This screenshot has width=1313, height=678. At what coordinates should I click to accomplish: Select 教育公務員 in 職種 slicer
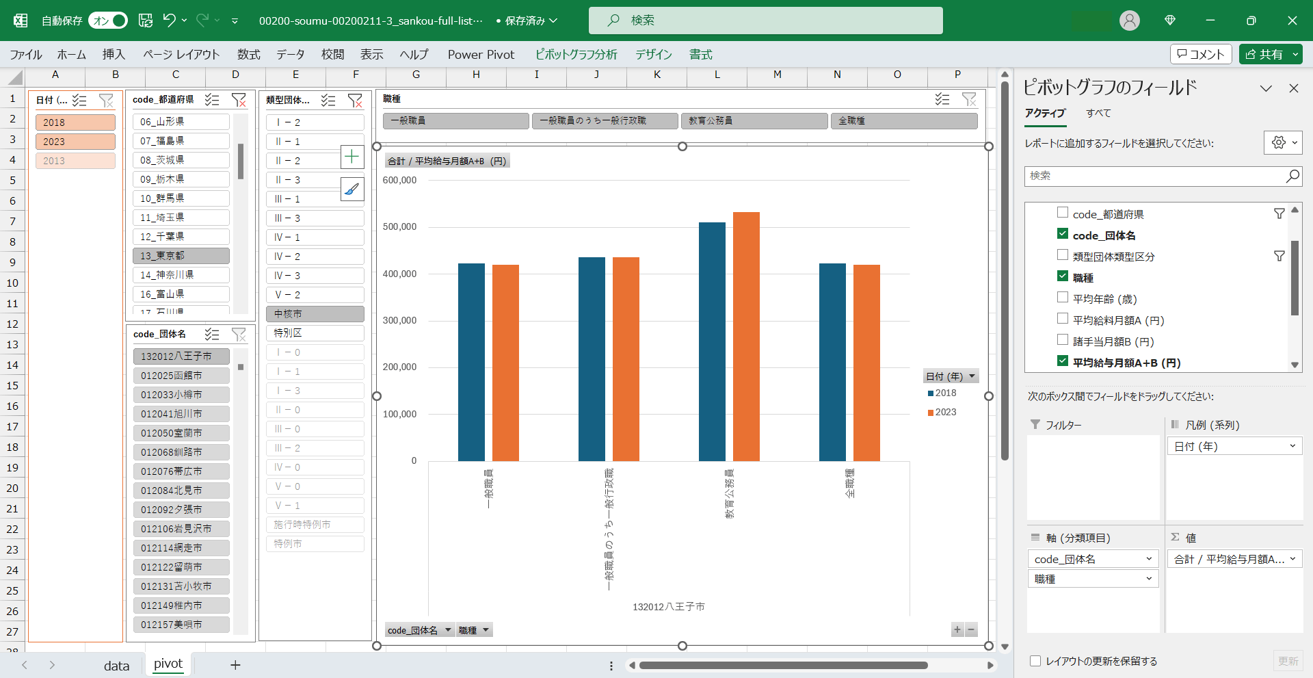click(754, 121)
